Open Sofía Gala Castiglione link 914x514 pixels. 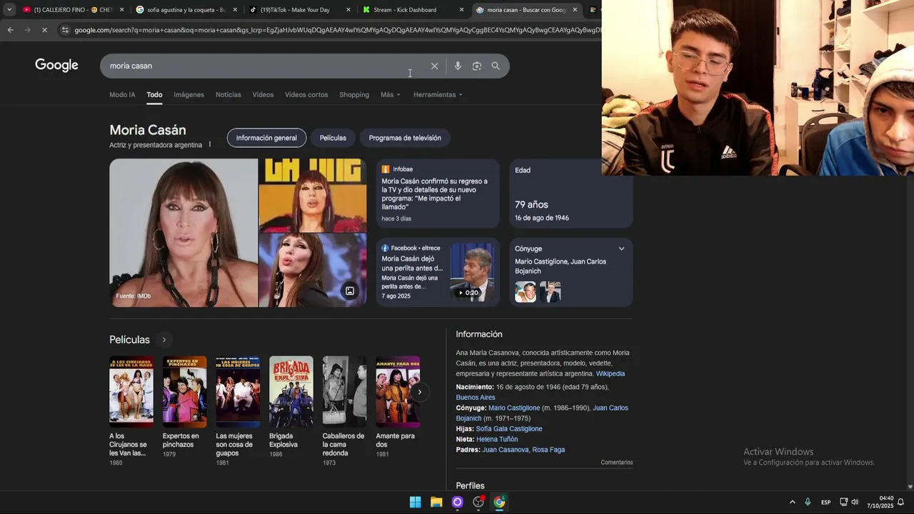[x=509, y=428]
